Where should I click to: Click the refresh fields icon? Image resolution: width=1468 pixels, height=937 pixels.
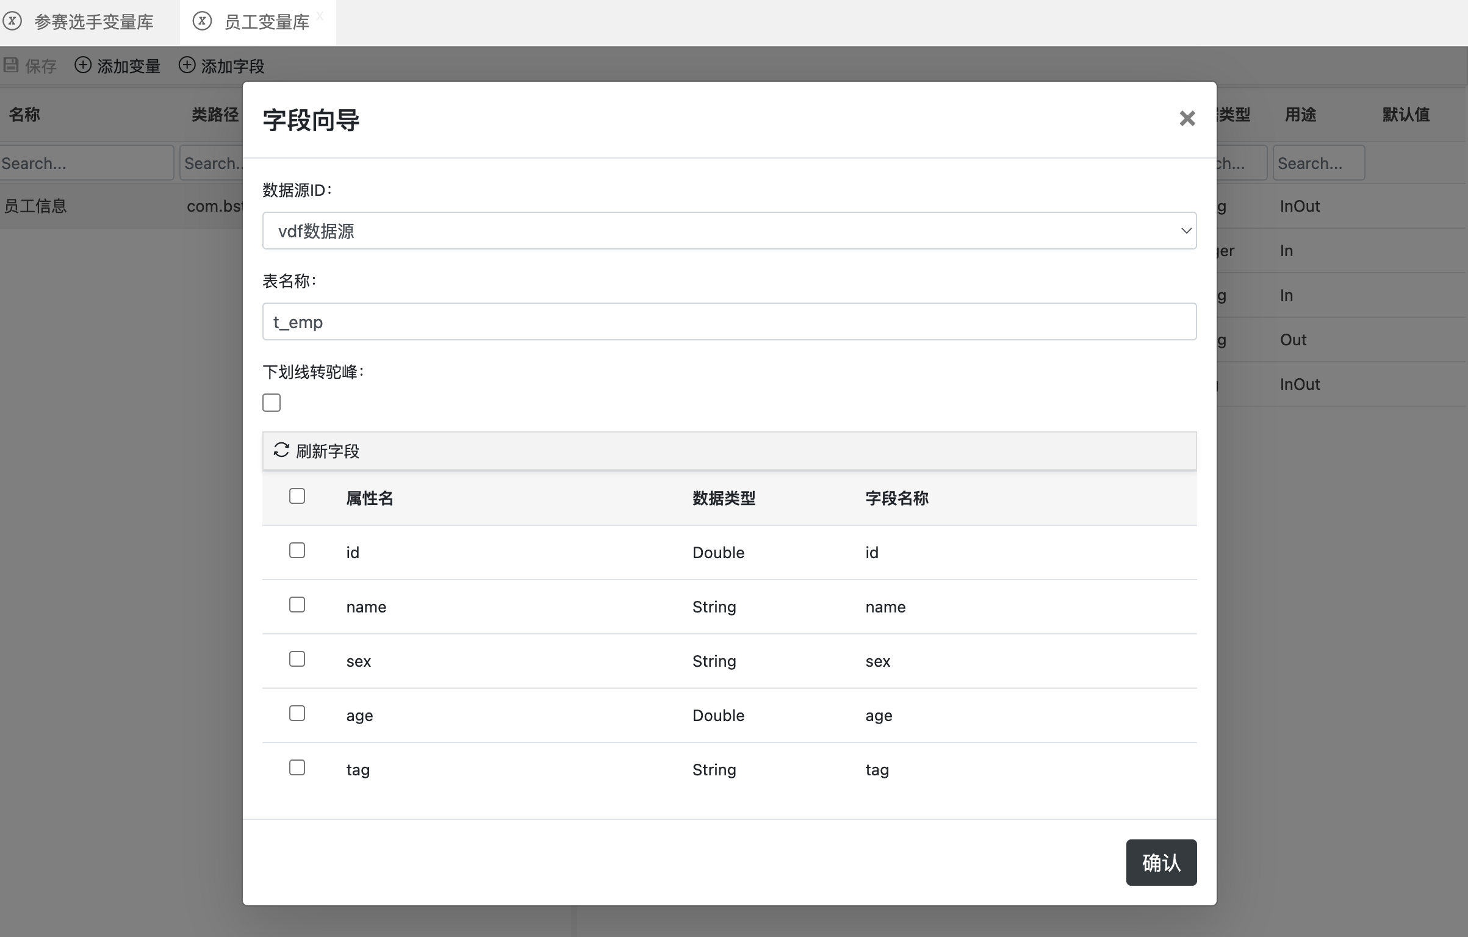tap(281, 450)
